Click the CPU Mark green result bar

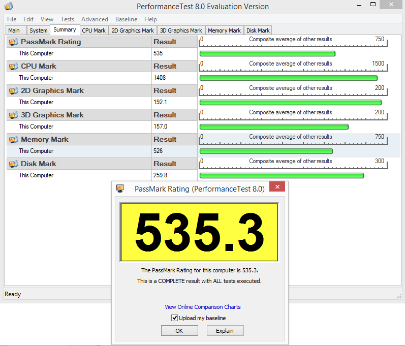(289, 78)
